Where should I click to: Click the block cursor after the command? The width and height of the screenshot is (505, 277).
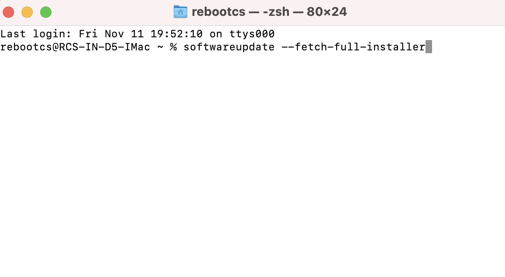[x=429, y=47]
